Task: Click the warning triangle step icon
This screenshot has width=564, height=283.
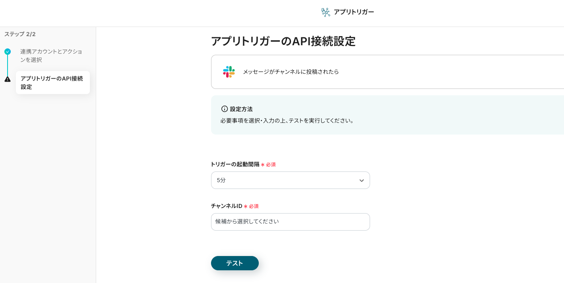Action: pyautogui.click(x=8, y=79)
